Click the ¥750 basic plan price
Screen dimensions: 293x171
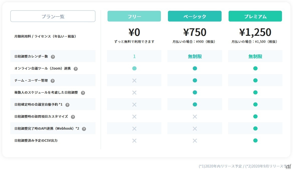click(x=195, y=32)
